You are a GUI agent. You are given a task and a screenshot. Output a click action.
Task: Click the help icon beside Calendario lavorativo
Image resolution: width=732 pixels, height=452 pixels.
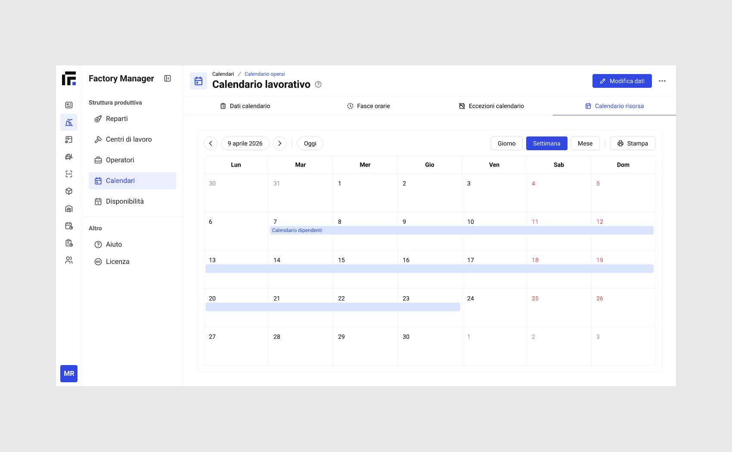318,84
